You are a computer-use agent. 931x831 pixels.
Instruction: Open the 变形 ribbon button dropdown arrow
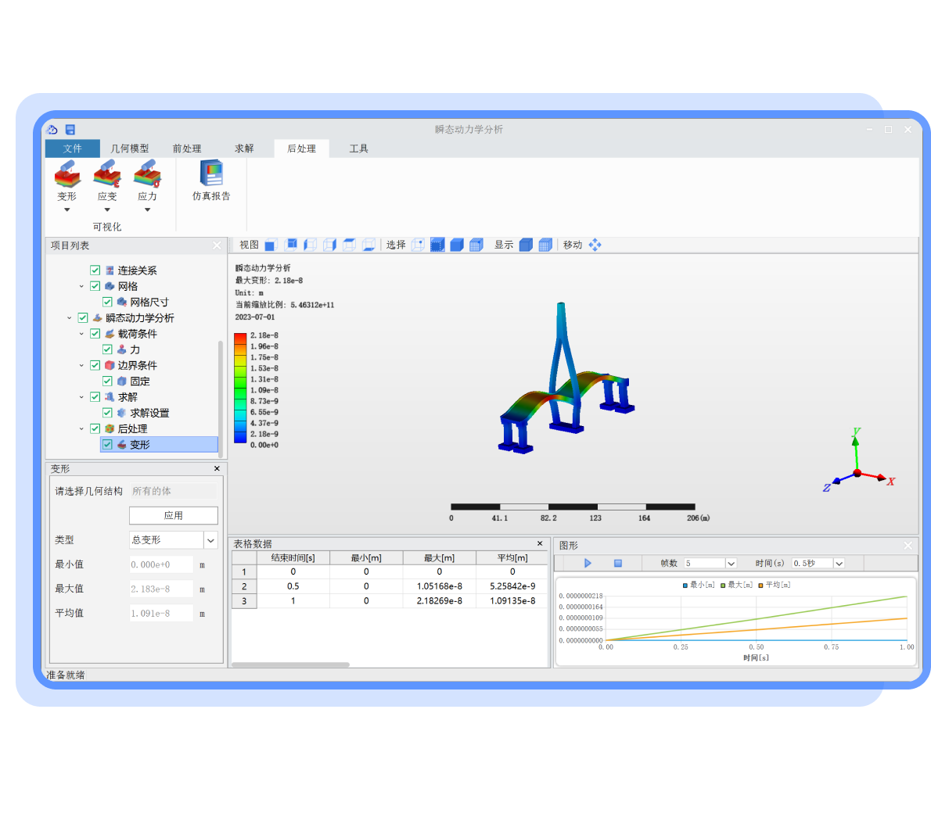(67, 210)
